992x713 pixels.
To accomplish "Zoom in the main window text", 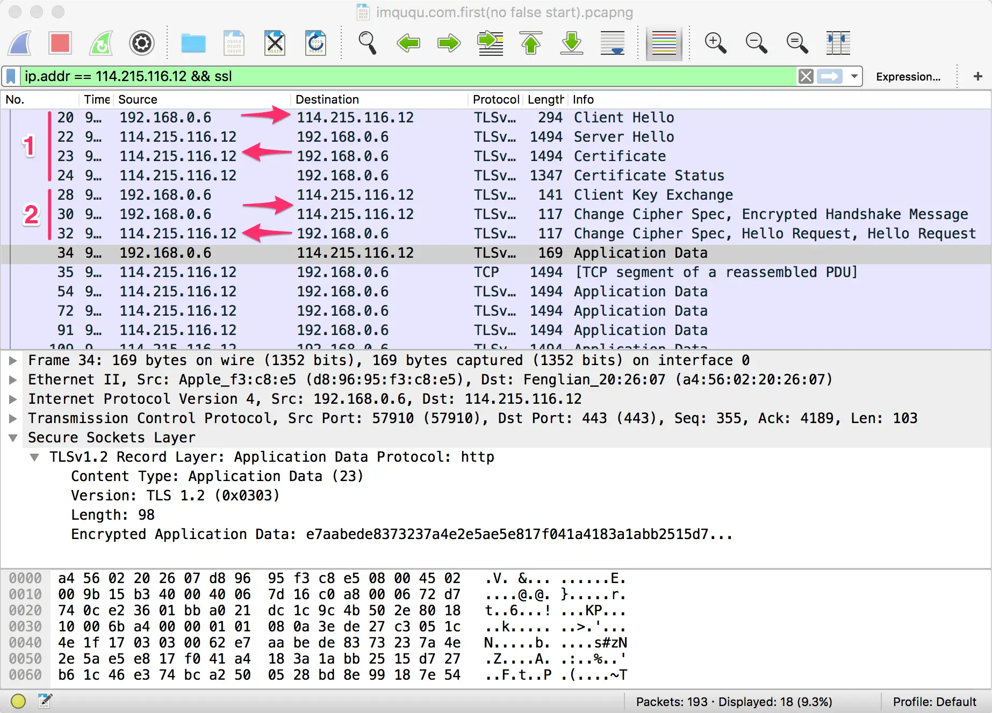I will tap(716, 43).
